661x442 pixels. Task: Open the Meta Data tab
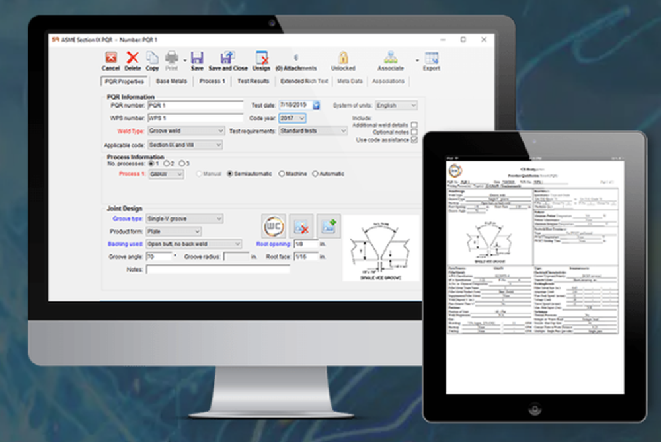point(350,81)
